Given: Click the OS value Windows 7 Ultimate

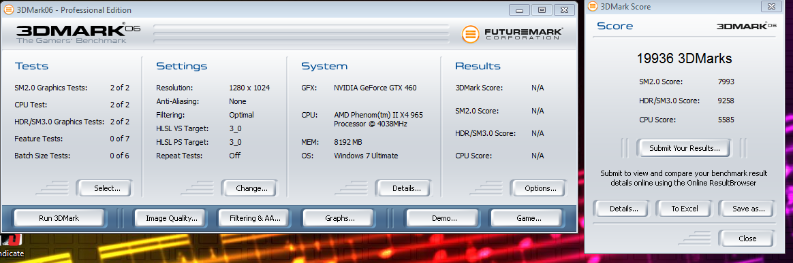Looking at the screenshot, I should pos(366,156).
